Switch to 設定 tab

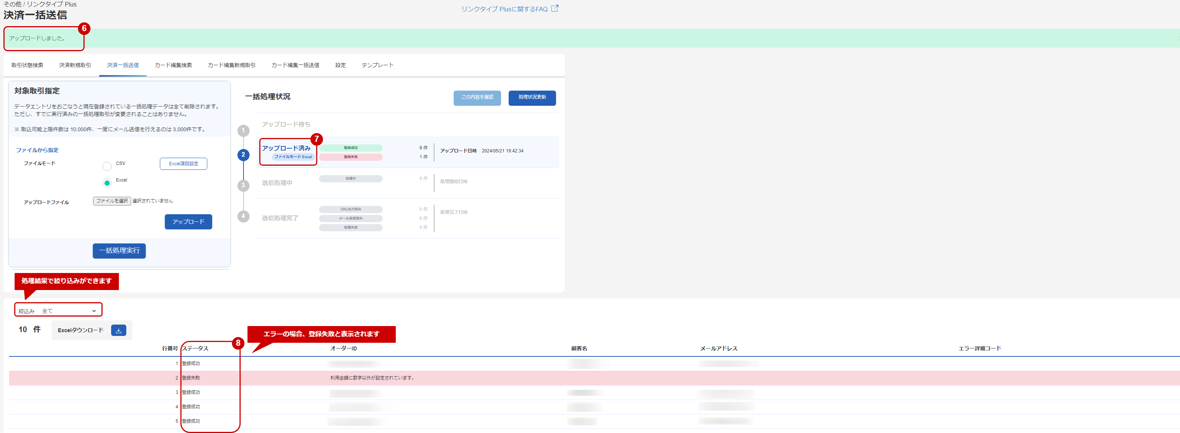[340, 65]
